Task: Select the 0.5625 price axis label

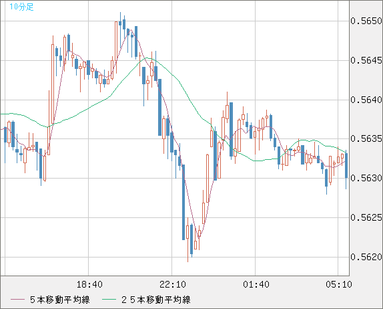Action: [x=366, y=217]
